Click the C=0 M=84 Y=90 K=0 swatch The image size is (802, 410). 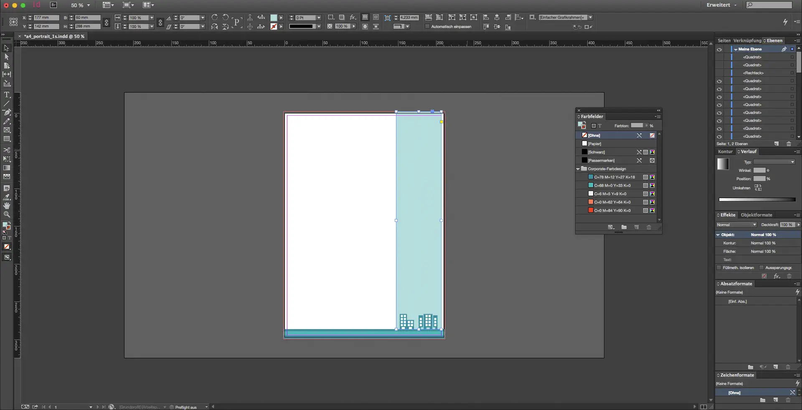[612, 211]
